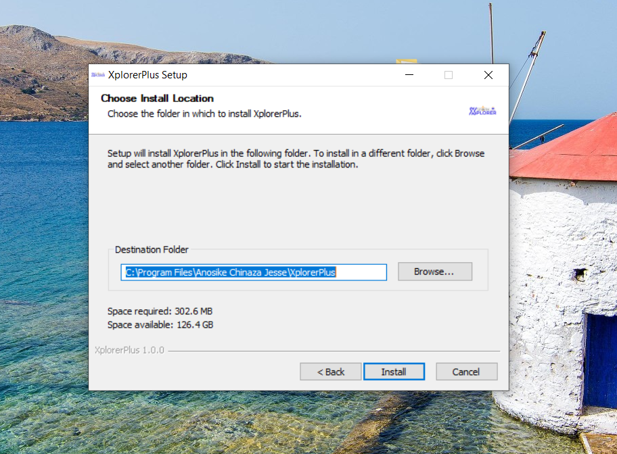Go back with the < Back button
617x454 pixels.
click(332, 372)
